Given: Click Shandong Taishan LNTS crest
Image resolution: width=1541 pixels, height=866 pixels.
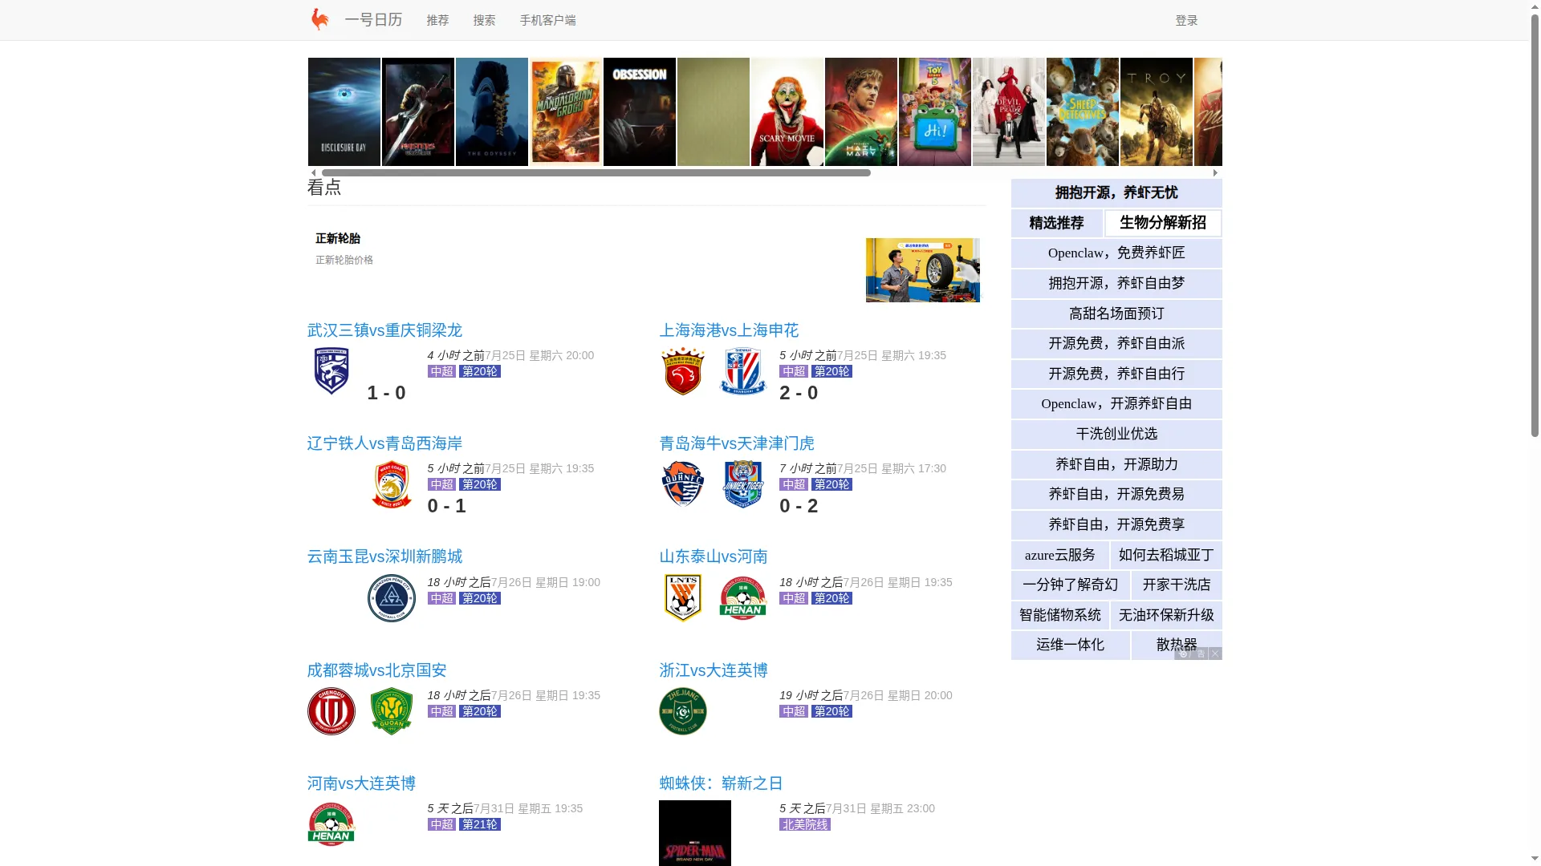Looking at the screenshot, I should [683, 597].
